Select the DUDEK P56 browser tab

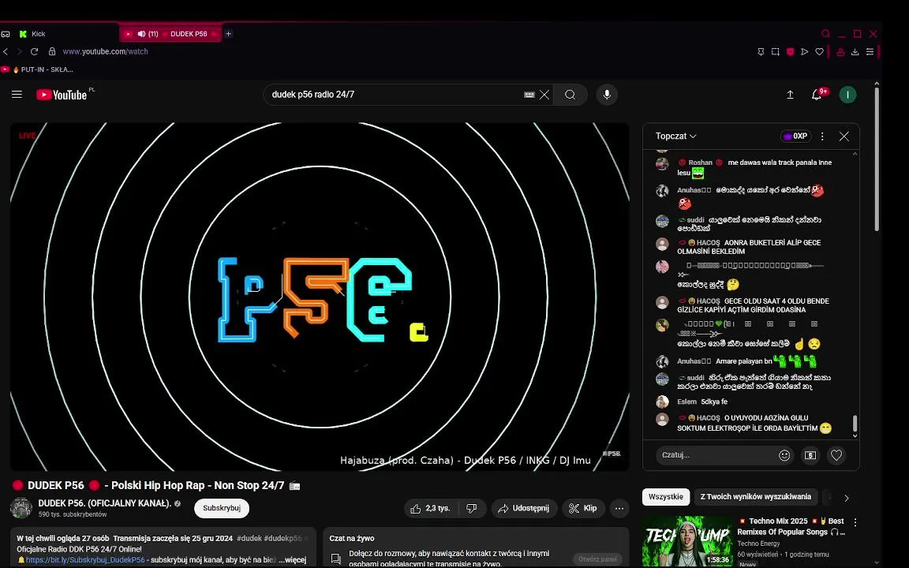pyautogui.click(x=170, y=34)
